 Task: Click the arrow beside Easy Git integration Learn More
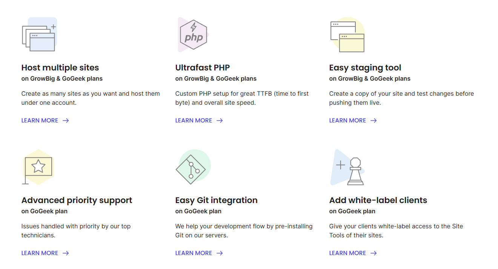220,253
